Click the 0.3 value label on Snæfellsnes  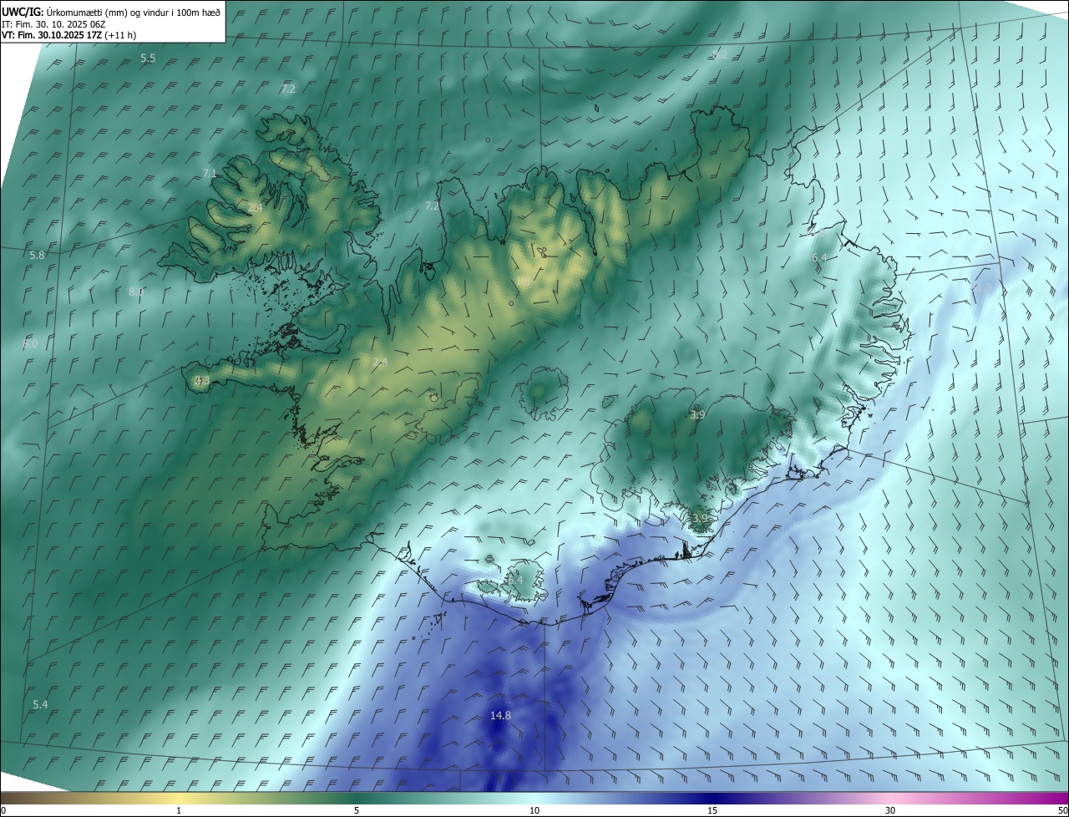coord(202,380)
